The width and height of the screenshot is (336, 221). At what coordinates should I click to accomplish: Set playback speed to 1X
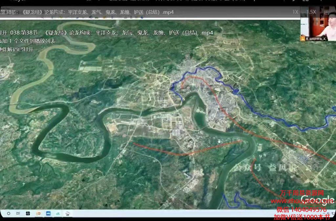coord(295,12)
